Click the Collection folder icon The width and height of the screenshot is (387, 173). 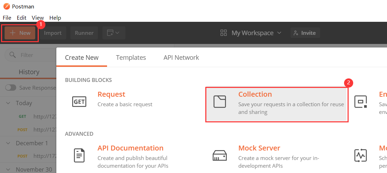(x=220, y=102)
